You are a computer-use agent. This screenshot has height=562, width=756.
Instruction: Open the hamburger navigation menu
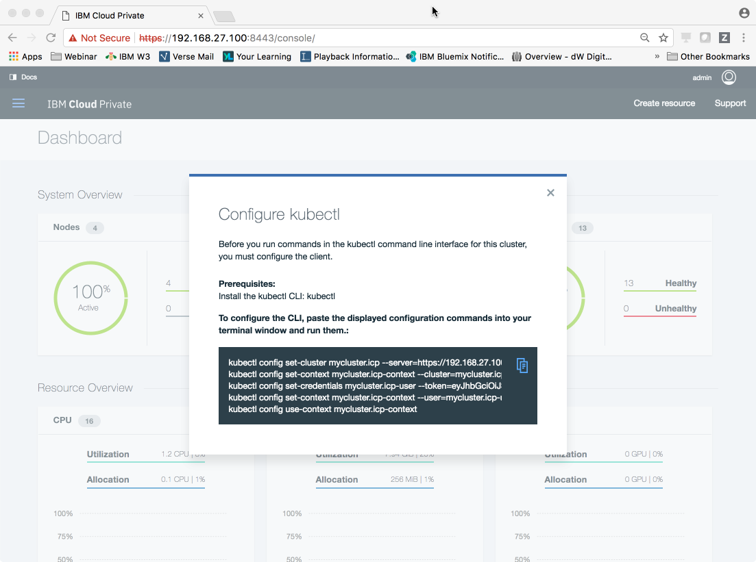tap(19, 103)
